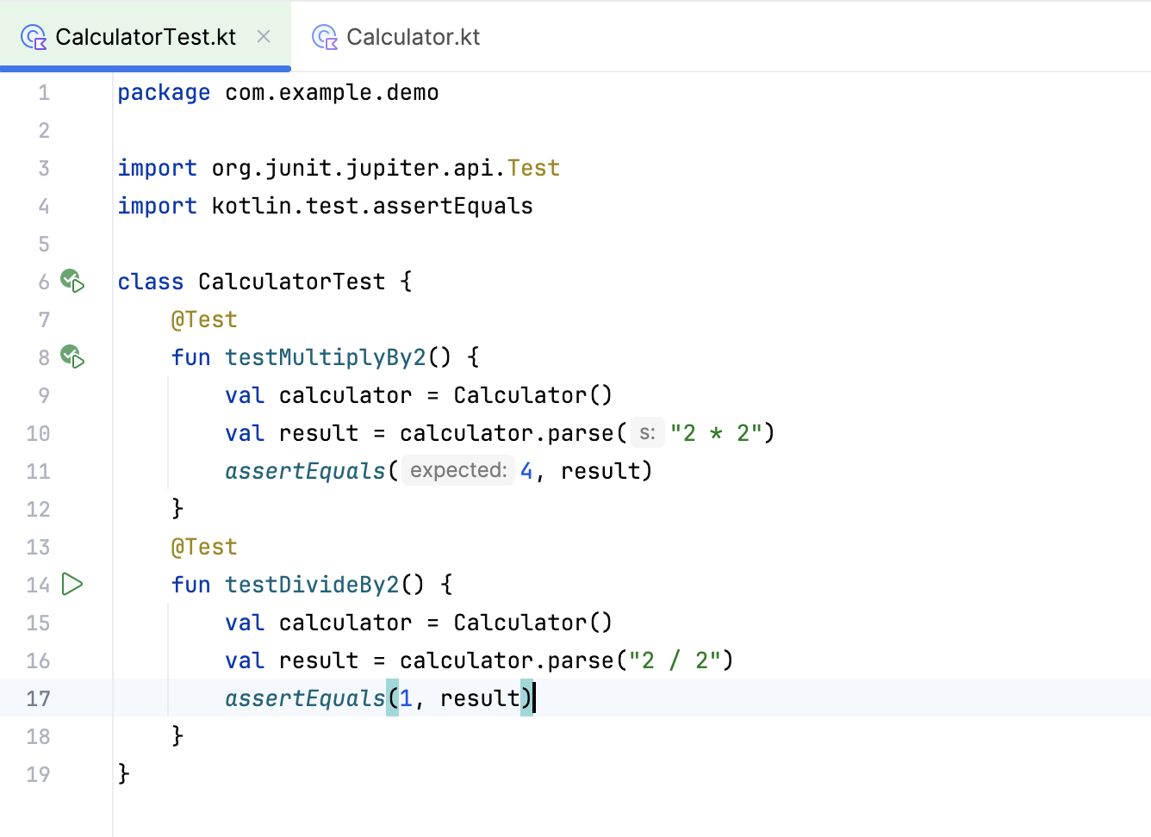Close the CalculatorTest.kt tab
The height and width of the screenshot is (837, 1151).
click(x=263, y=36)
